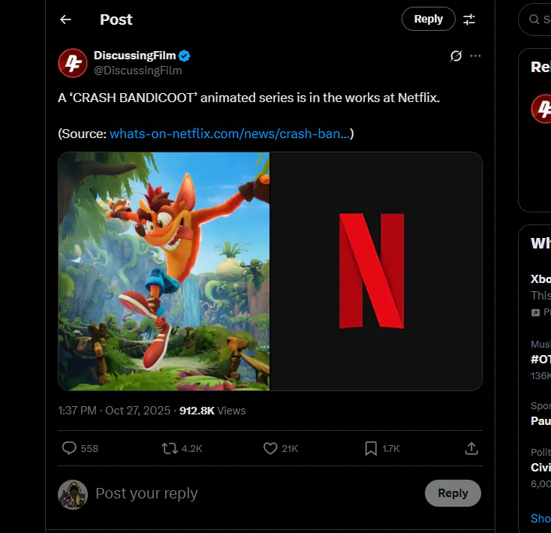Screen dimensions: 551x533
Task: Click the @DiscussingFilm handle
Action: tap(137, 71)
